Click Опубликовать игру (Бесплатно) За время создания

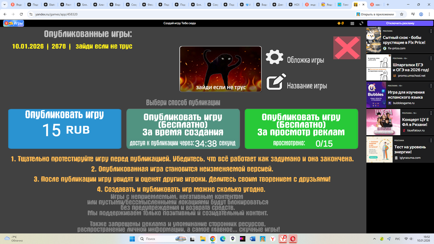pyautogui.click(x=183, y=129)
